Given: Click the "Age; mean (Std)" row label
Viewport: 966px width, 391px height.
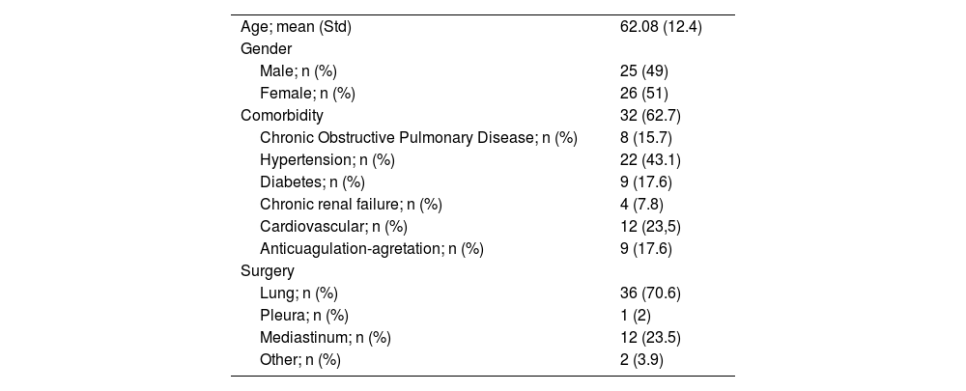Looking at the screenshot, I should (x=296, y=27).
